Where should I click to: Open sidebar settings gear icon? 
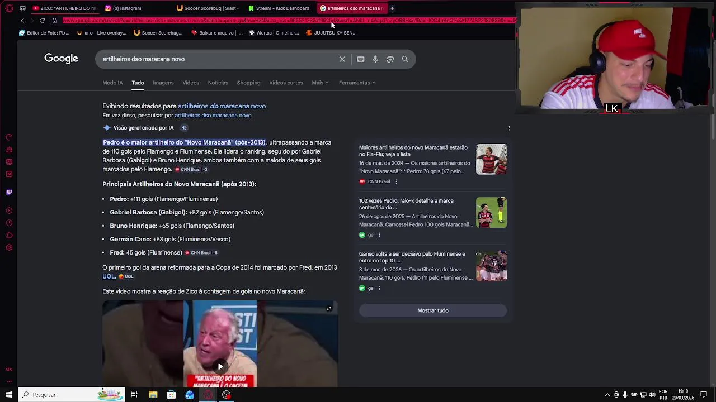point(9,247)
